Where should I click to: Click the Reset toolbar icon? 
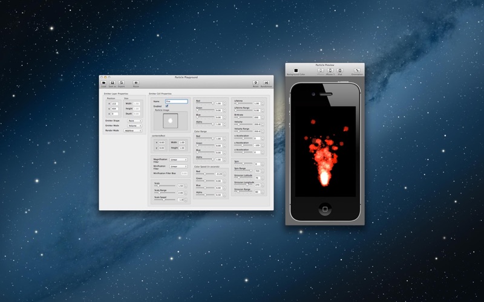point(255,83)
